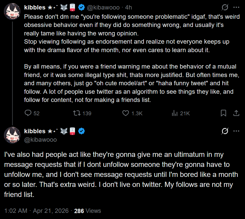Screen dimensions: 245x219
Task: Click the 286 Views count
Action: point(87,211)
